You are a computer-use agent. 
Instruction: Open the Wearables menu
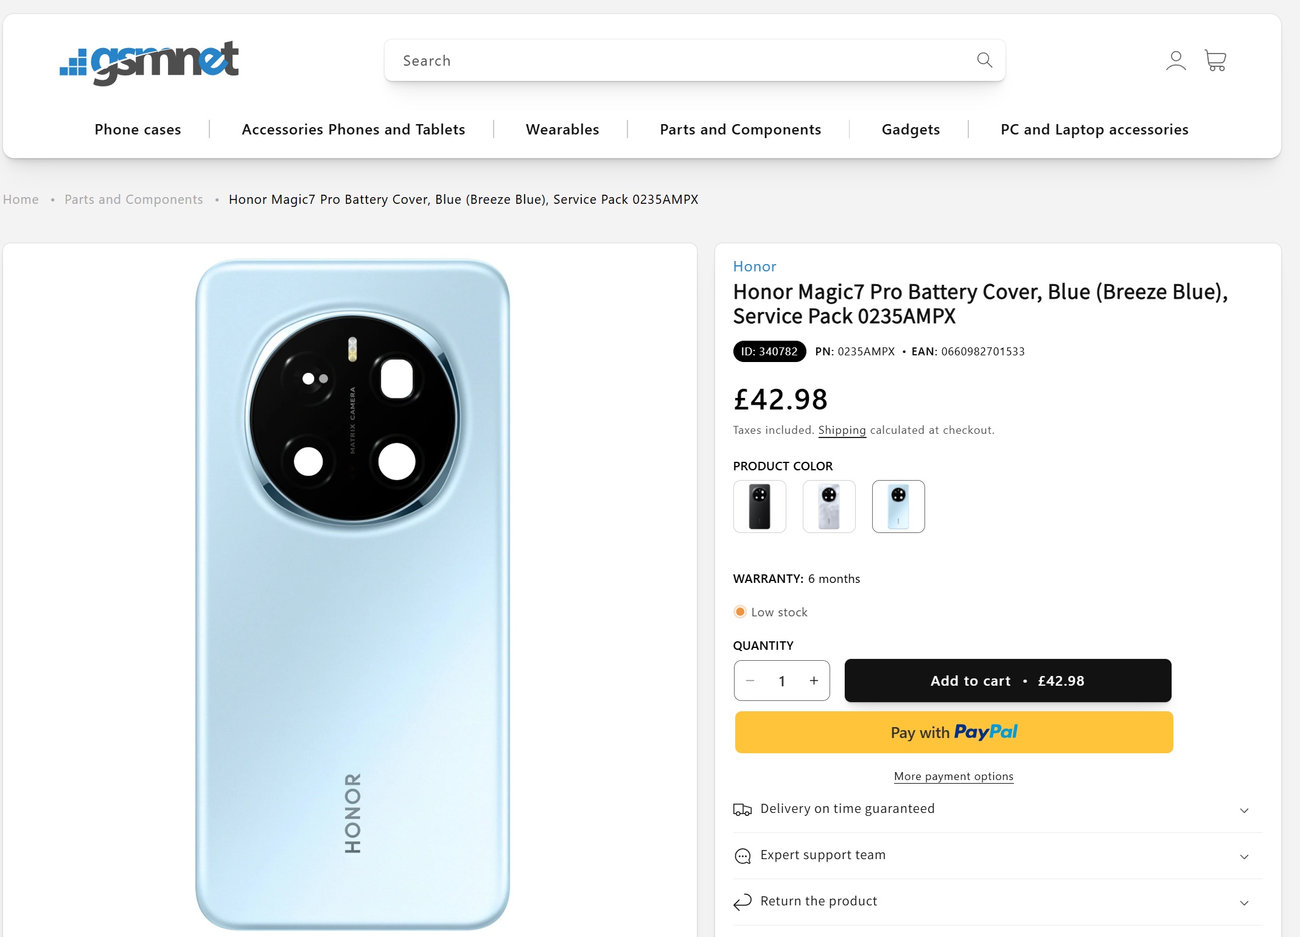click(562, 130)
